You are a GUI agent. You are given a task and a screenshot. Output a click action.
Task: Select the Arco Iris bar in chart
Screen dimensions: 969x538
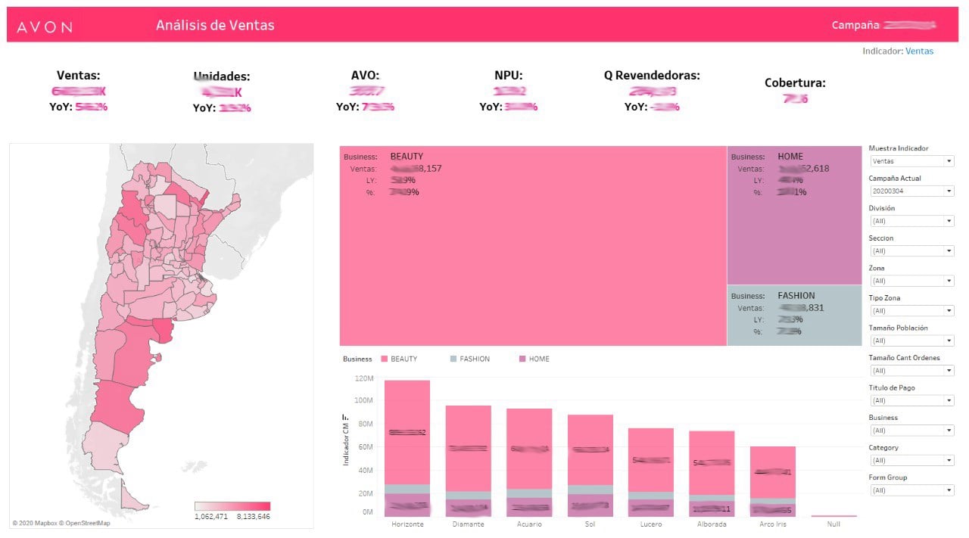click(x=773, y=481)
